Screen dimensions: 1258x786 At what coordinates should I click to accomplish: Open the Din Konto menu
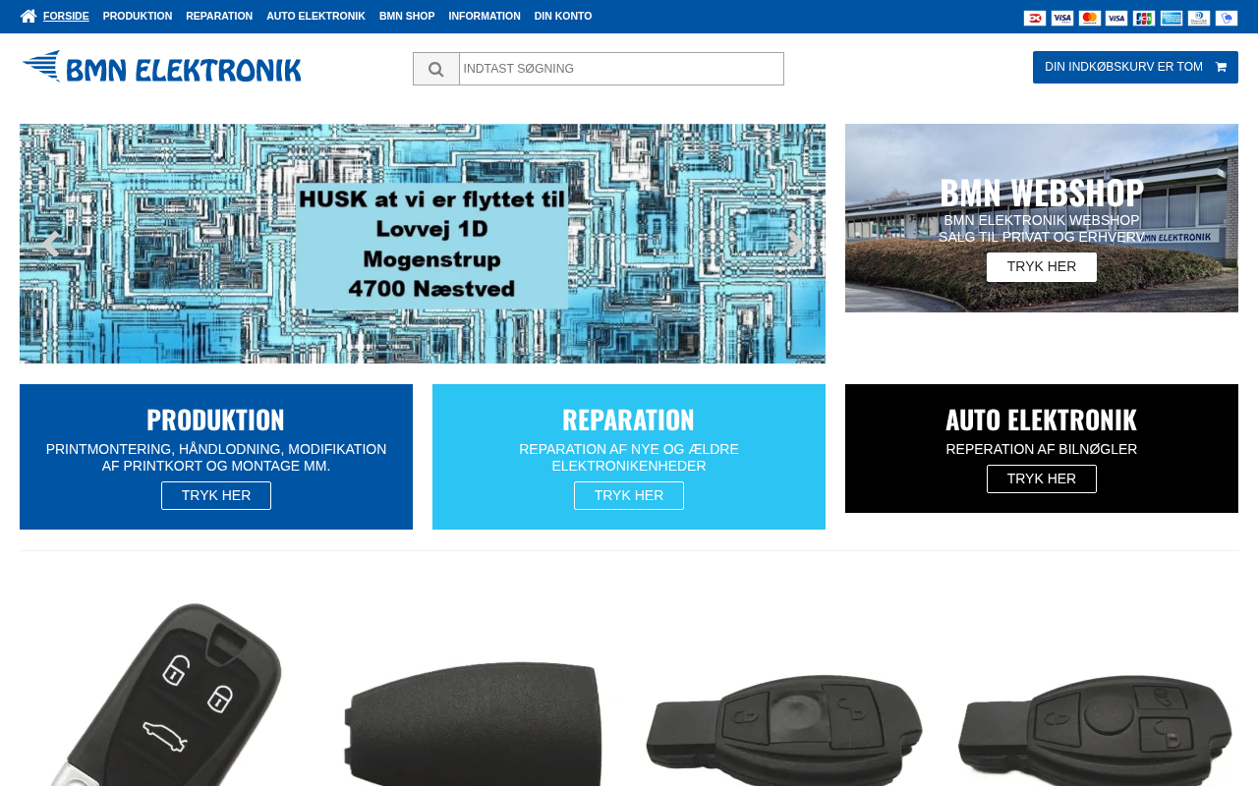click(563, 16)
